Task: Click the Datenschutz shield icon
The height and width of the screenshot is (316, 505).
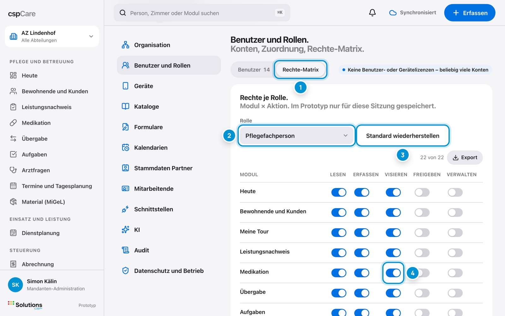Action: [125, 271]
